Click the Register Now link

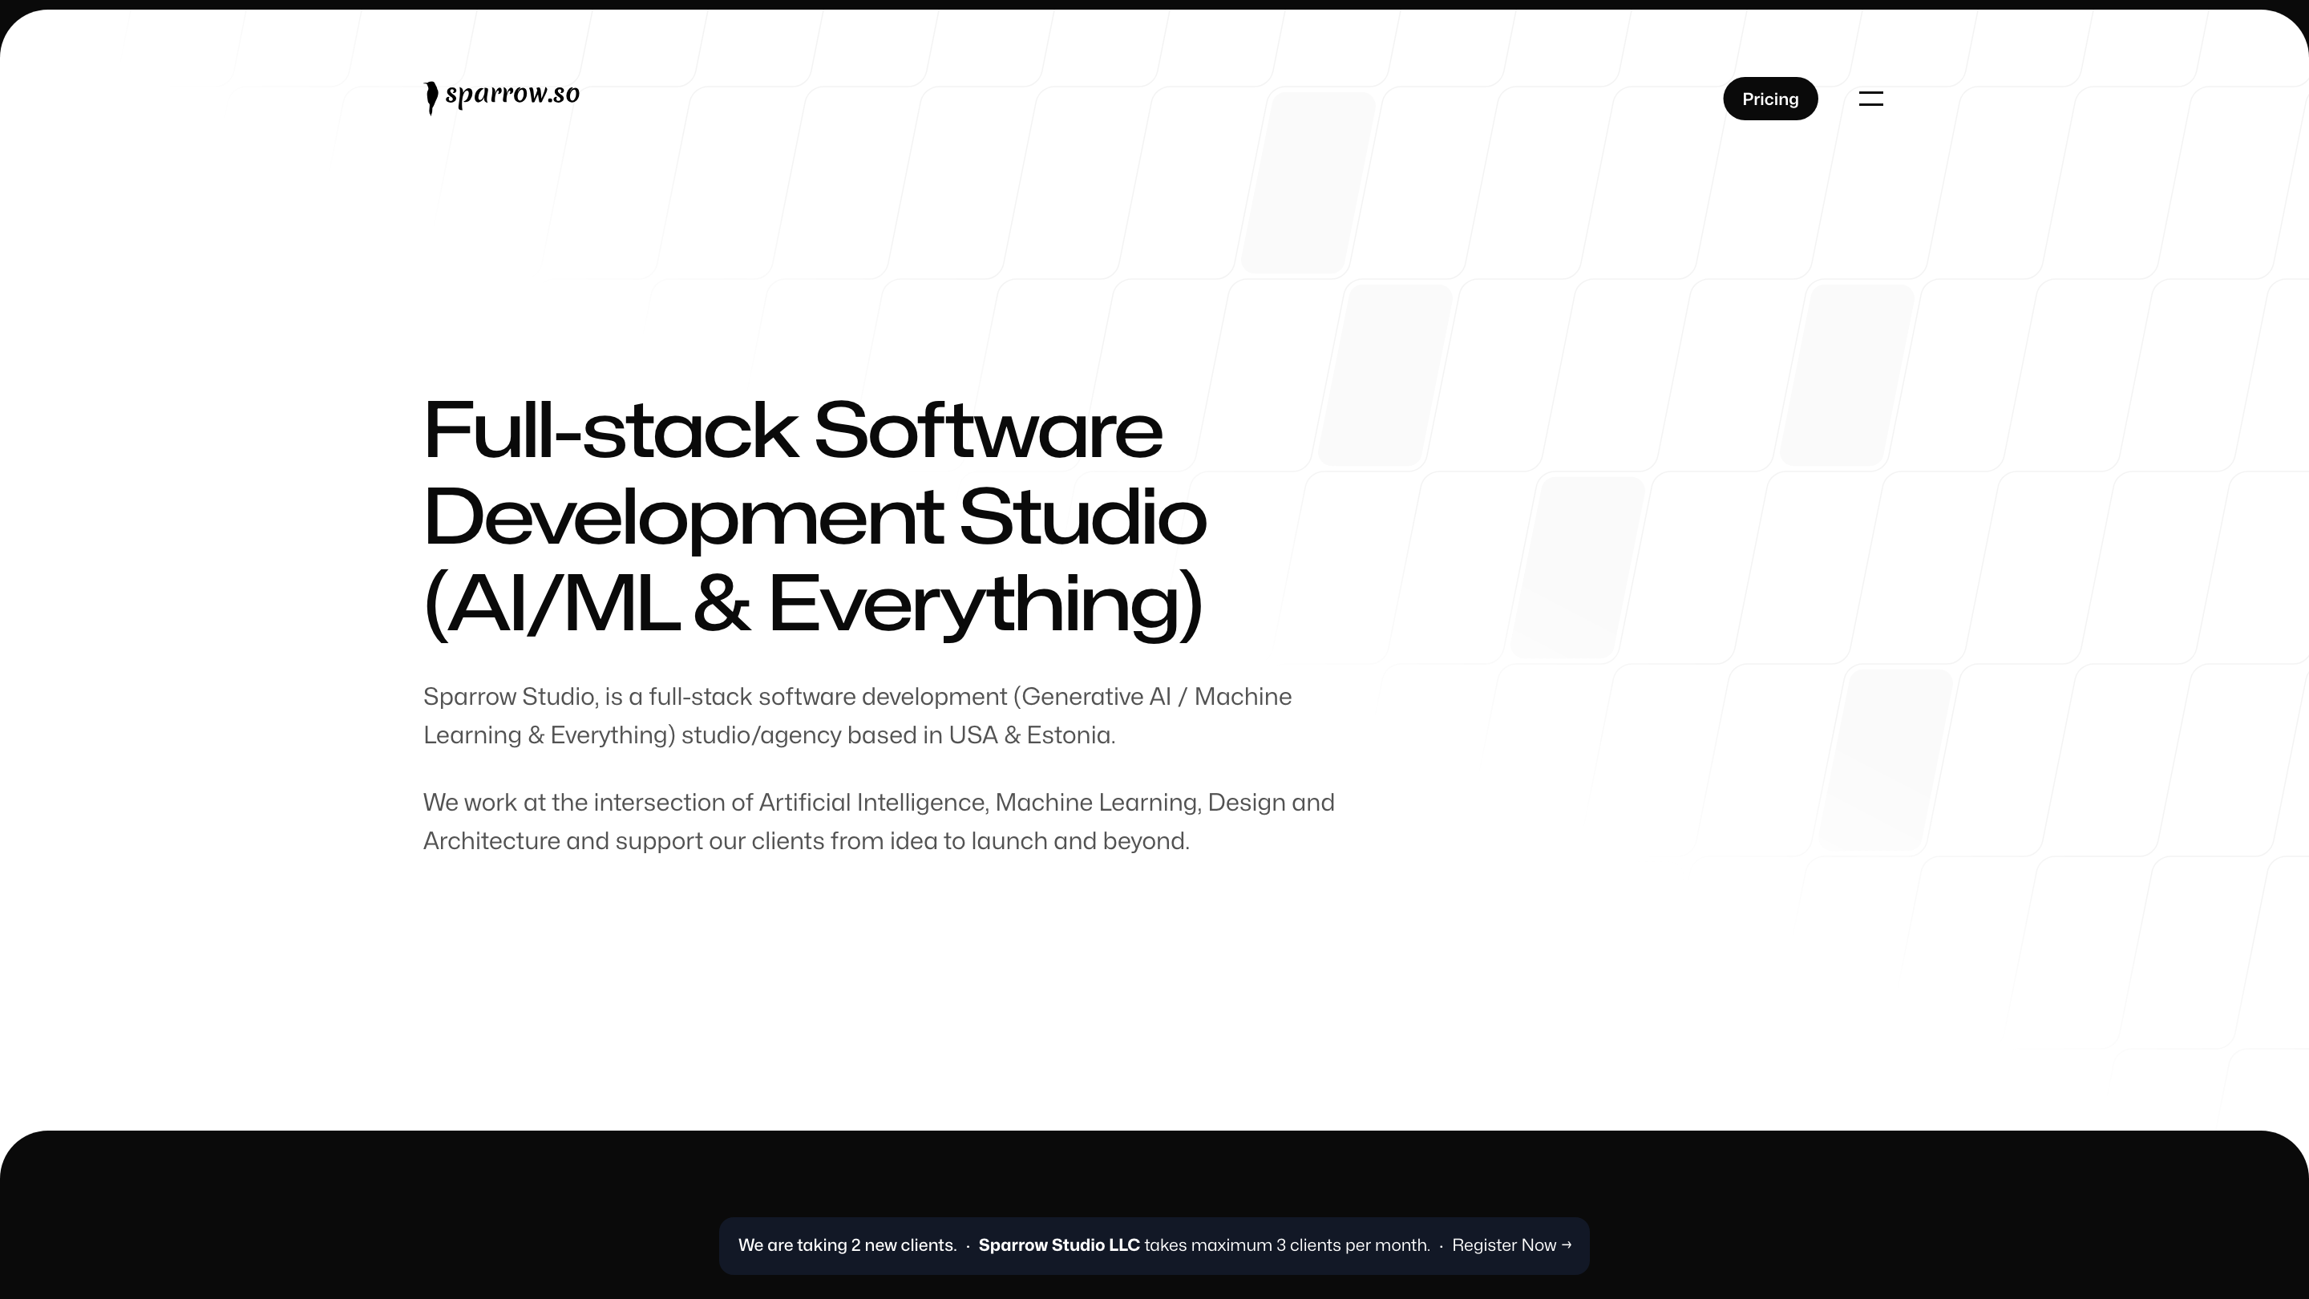(1503, 1245)
